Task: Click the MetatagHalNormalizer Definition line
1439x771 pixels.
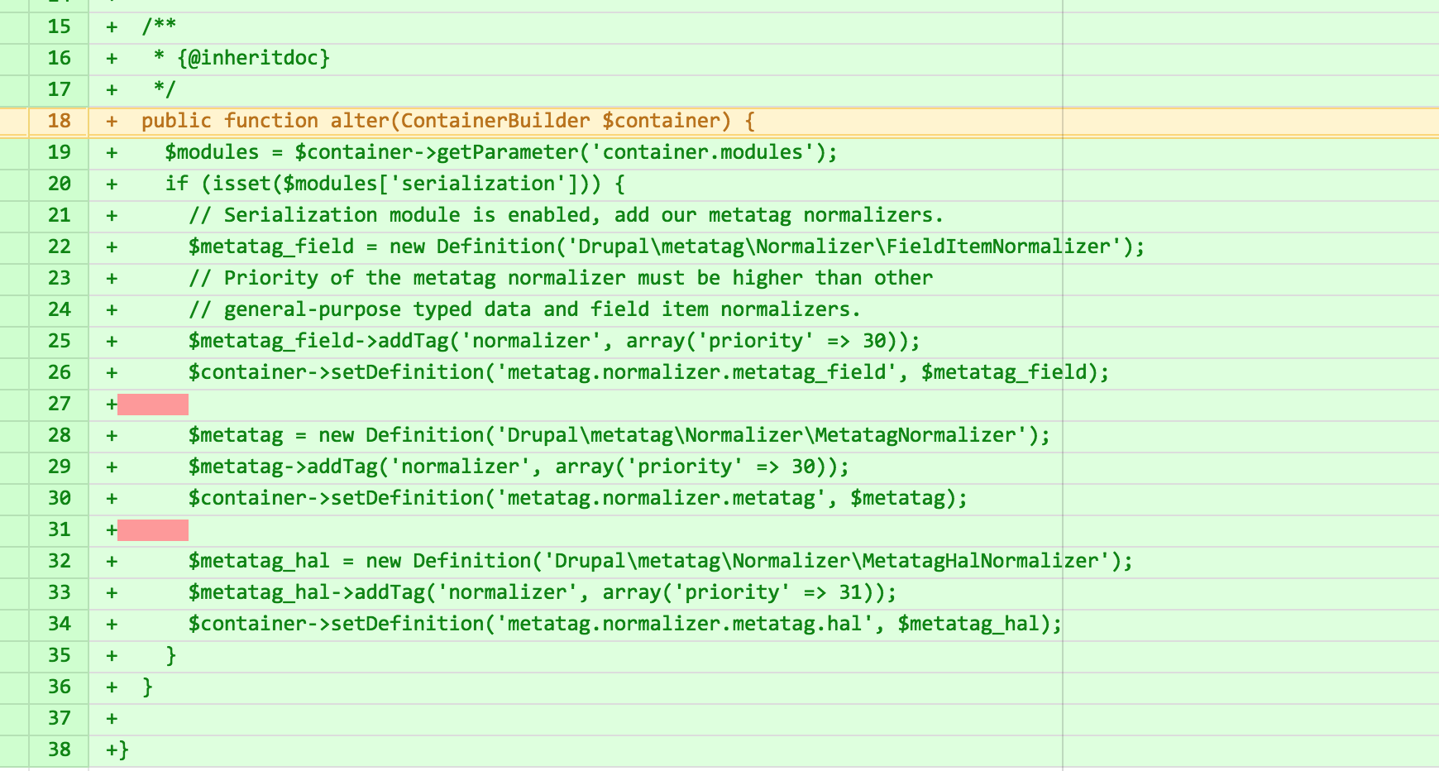Action: 661,561
